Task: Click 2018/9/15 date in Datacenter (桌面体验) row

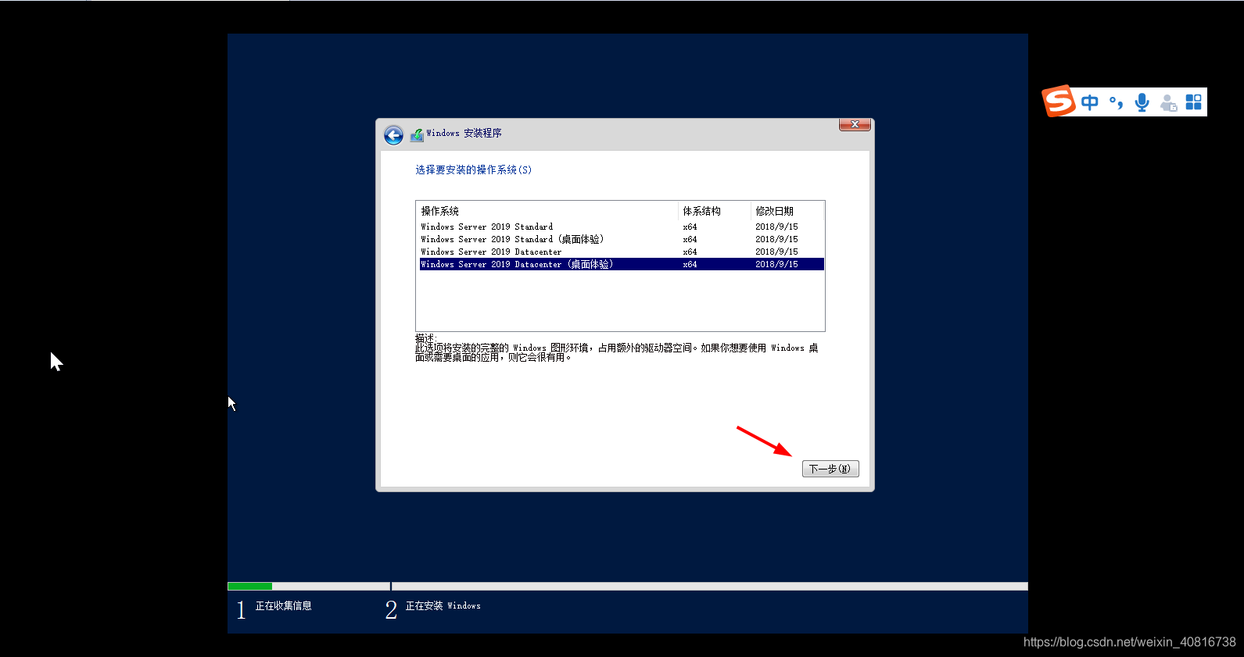Action: pos(776,264)
